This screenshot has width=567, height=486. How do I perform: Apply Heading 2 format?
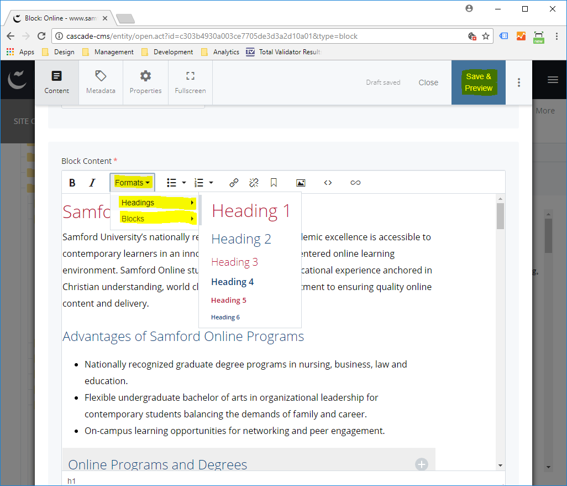241,239
